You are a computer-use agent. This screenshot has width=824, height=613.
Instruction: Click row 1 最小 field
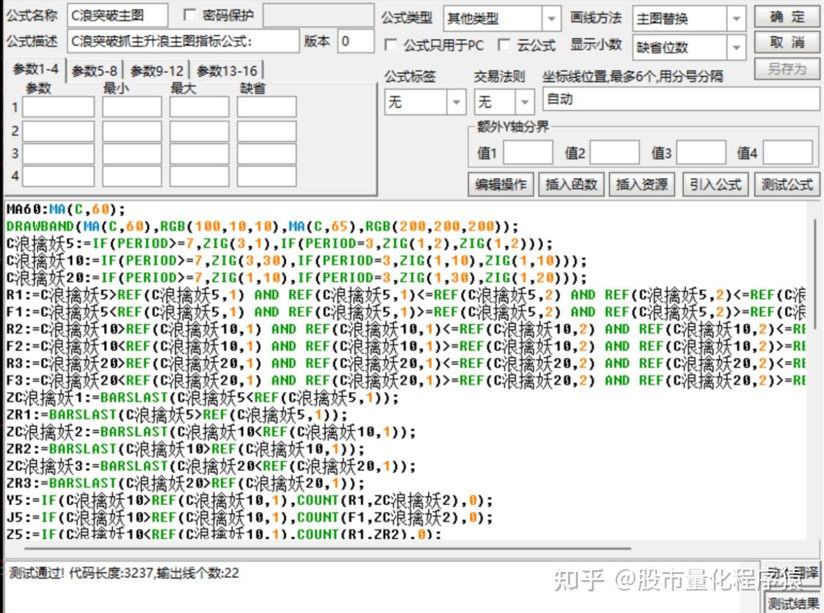pos(132,107)
